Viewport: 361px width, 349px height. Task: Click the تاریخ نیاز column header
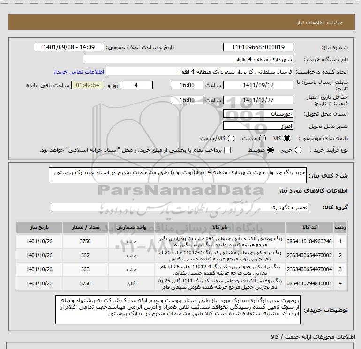click(x=39, y=227)
